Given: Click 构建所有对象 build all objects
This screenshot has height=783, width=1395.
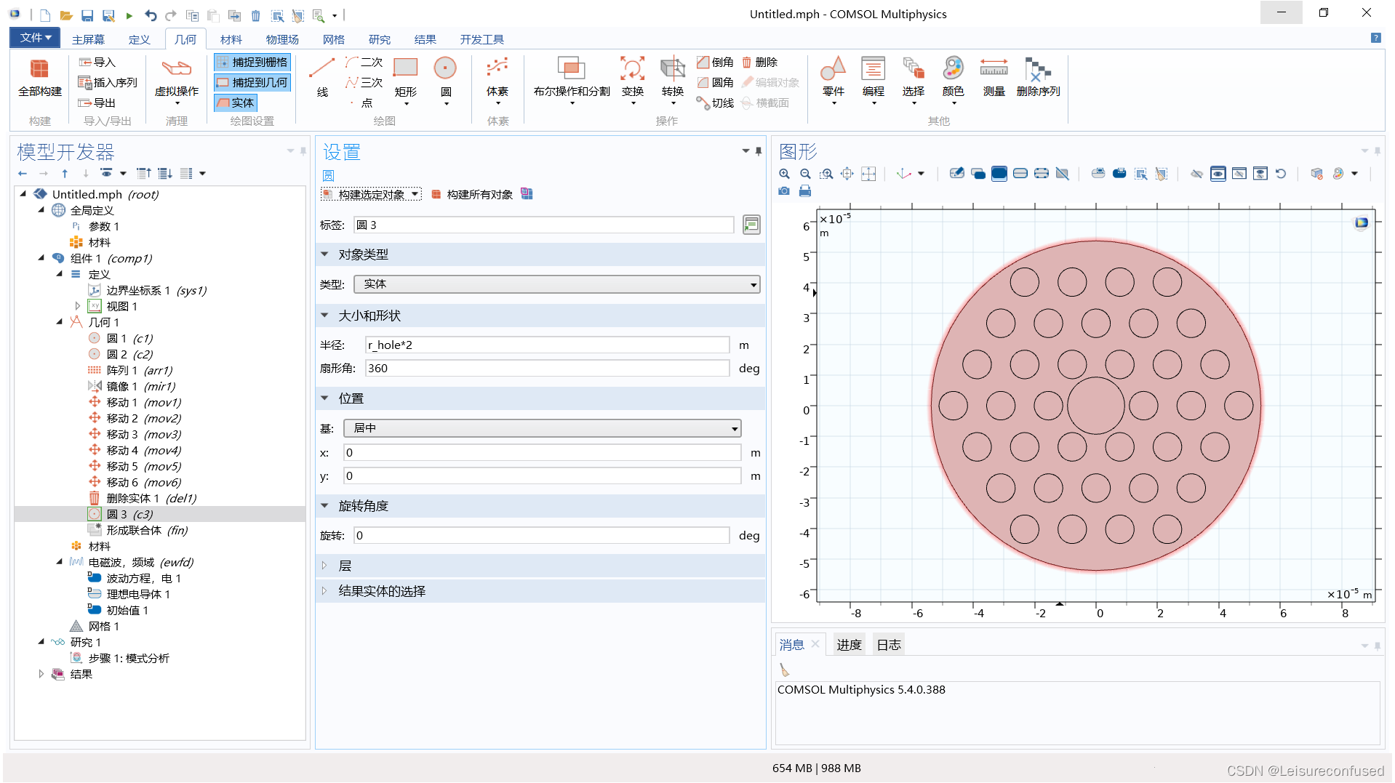Looking at the screenshot, I should coord(472,195).
